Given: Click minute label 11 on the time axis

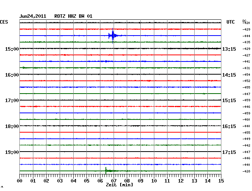Looking at the screenshot, I should click(167, 181).
